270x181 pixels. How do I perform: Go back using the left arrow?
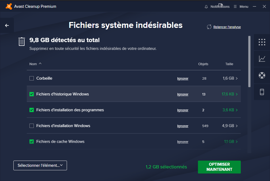(x=7, y=25)
